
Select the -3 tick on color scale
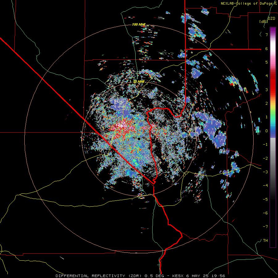(x=265, y=172)
